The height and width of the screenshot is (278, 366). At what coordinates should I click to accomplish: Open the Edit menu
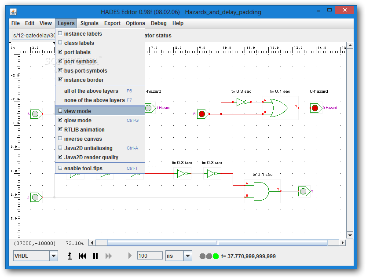(x=29, y=23)
